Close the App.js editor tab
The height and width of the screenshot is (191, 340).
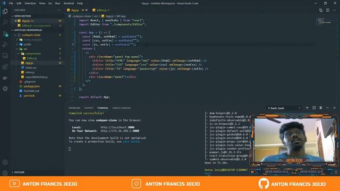coord(87,10)
